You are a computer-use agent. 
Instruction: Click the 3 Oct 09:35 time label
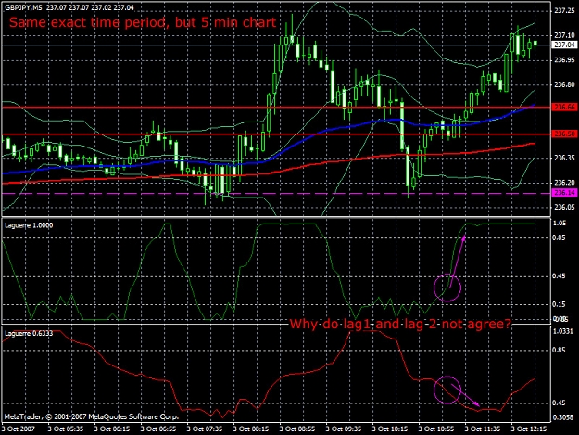[344, 429]
